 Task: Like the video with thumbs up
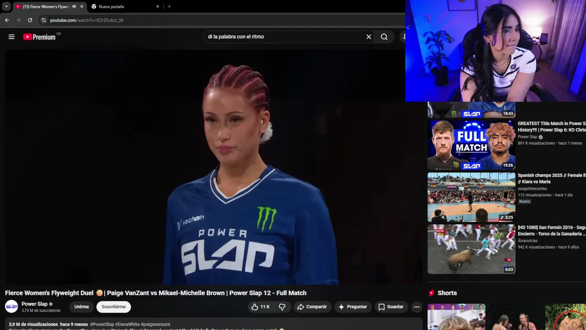coord(260,307)
